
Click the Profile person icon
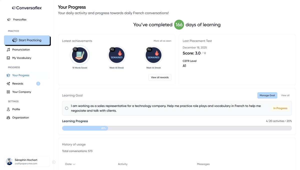[x=8, y=109]
